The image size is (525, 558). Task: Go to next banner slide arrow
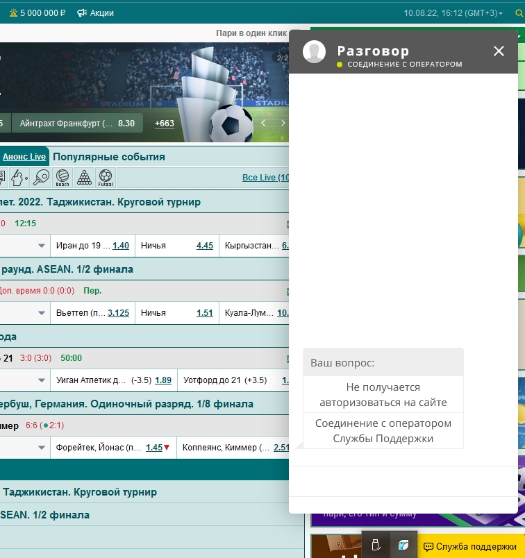tap(283, 123)
